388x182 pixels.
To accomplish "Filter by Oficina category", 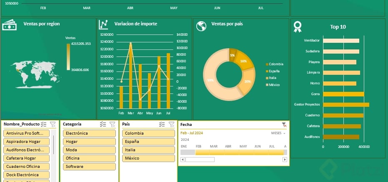I will (x=89, y=158).
